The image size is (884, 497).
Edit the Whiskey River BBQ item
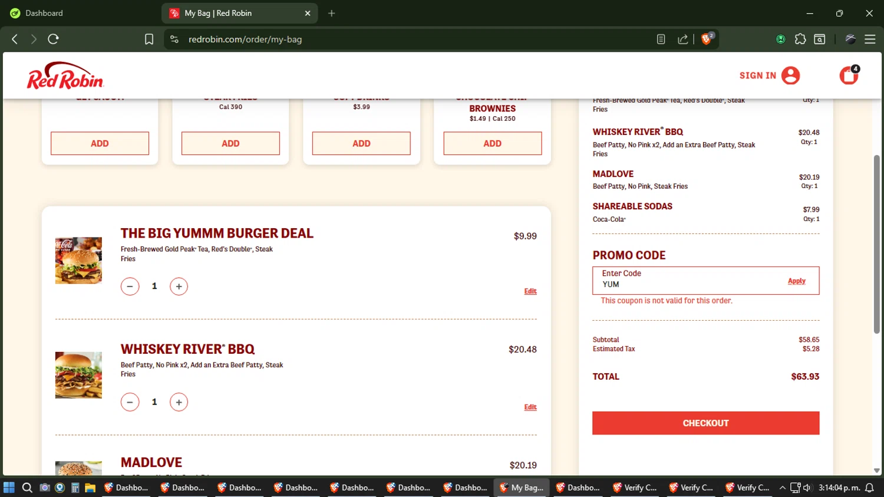tap(530, 407)
